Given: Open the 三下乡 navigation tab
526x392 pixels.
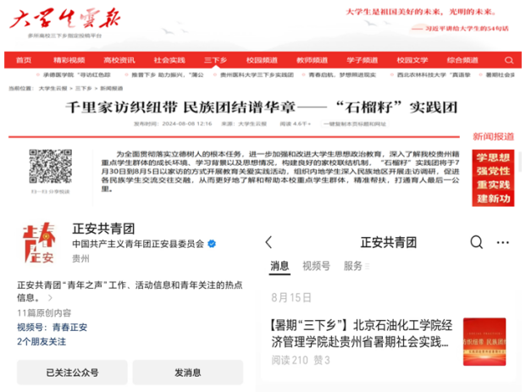Looking at the screenshot, I should tap(218, 60).
